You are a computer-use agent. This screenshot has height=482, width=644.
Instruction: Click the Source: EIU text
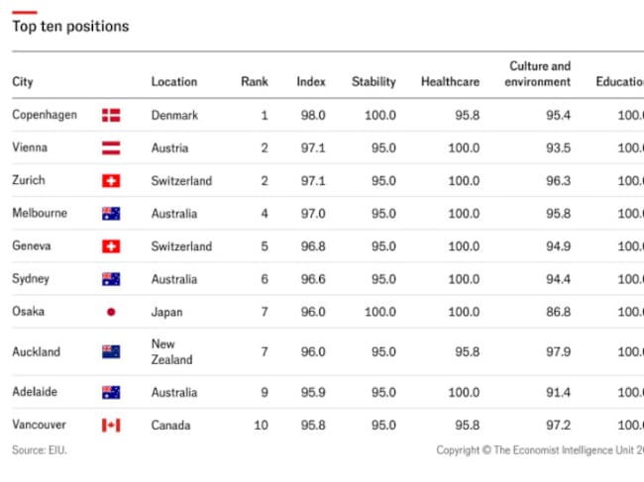pyautogui.click(x=40, y=450)
